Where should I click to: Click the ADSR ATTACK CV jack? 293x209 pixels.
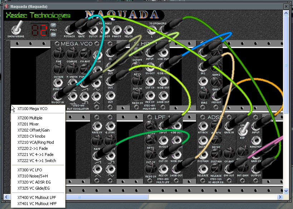(203, 126)
